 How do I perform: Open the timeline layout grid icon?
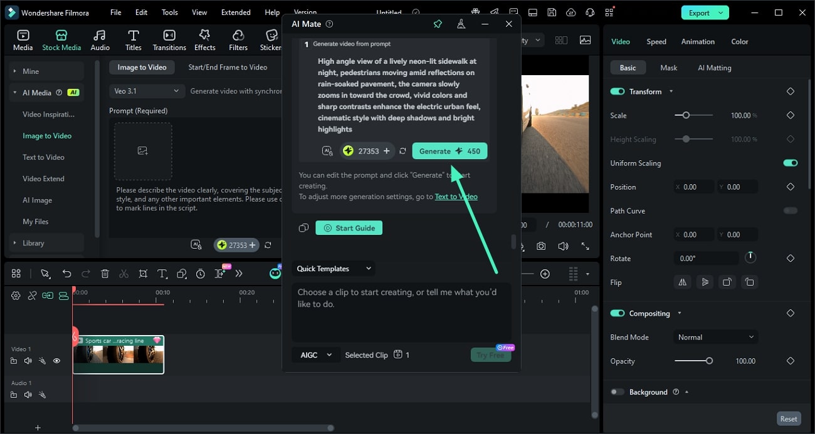click(16, 274)
